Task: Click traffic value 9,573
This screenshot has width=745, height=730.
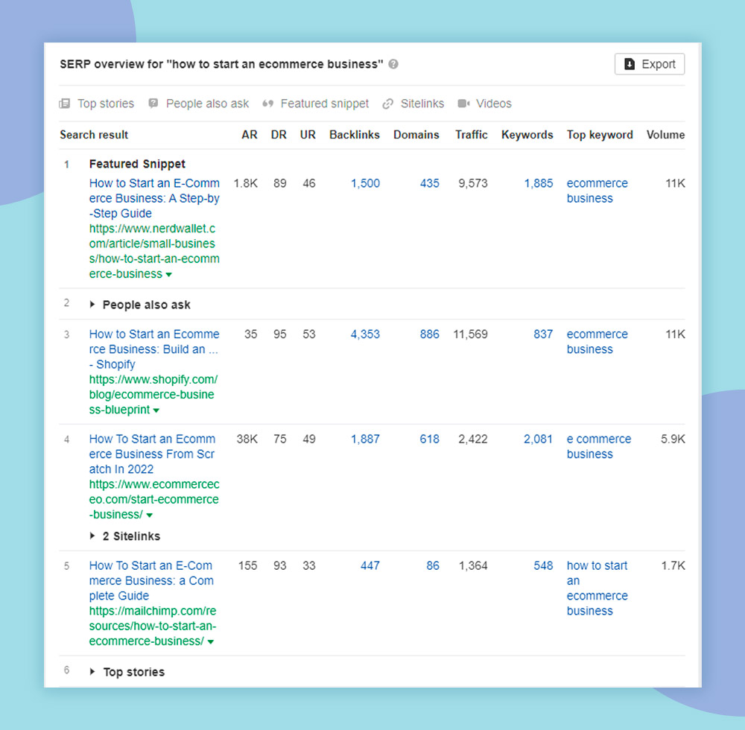Action: coord(473,183)
